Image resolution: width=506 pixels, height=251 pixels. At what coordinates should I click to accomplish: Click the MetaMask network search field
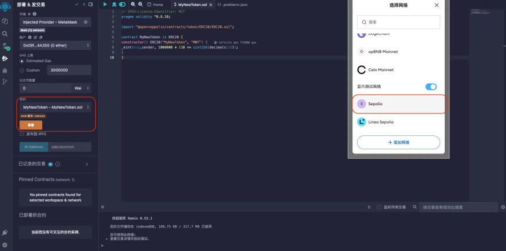(x=398, y=22)
